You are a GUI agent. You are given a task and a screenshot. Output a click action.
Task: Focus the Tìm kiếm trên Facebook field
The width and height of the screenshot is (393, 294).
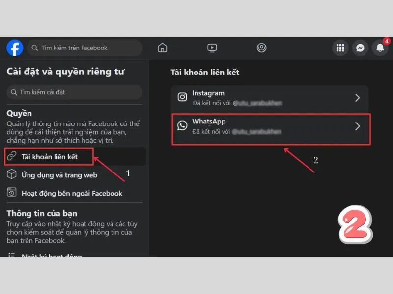click(84, 48)
